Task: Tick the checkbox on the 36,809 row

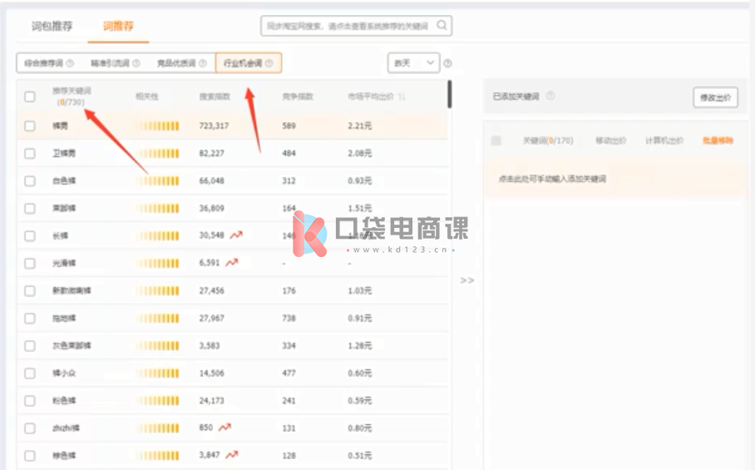Action: coord(30,208)
